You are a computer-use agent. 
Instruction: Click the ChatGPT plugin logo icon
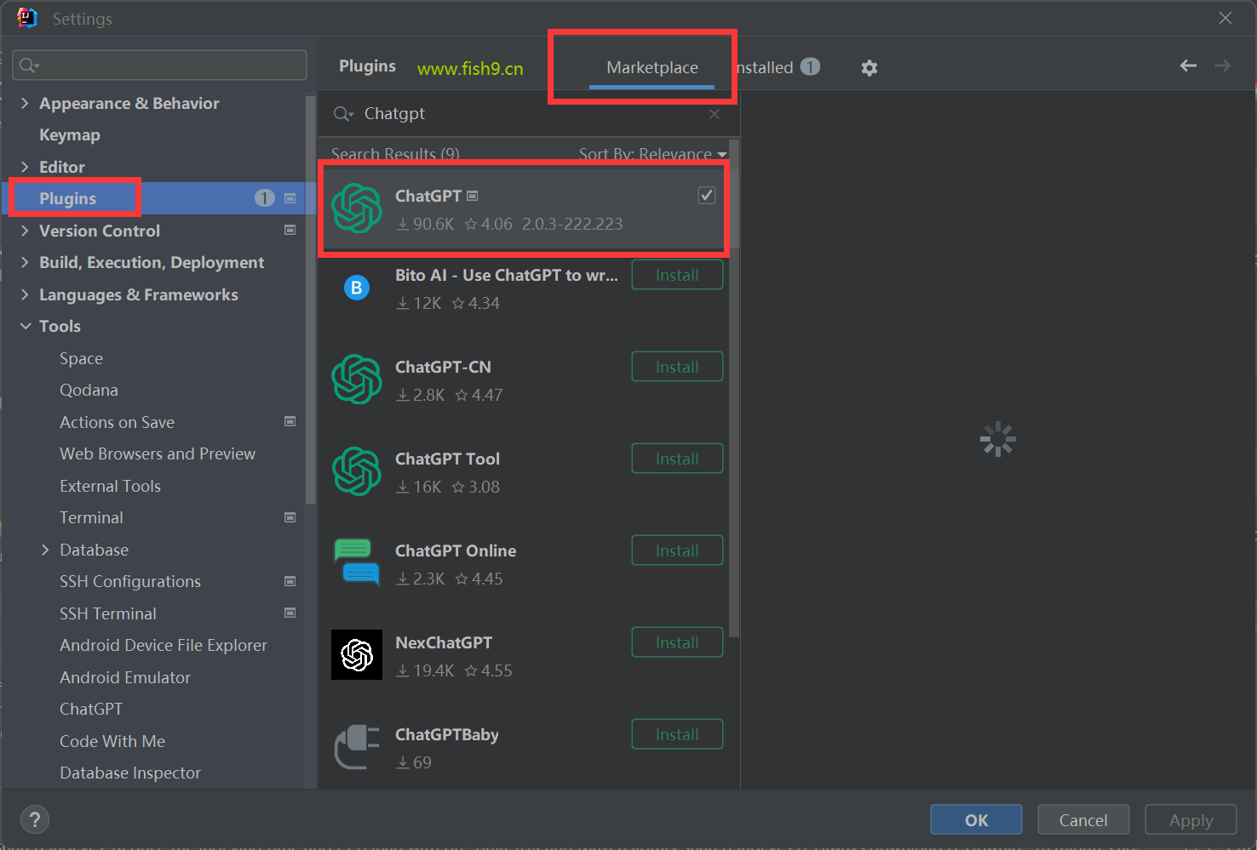tap(357, 208)
